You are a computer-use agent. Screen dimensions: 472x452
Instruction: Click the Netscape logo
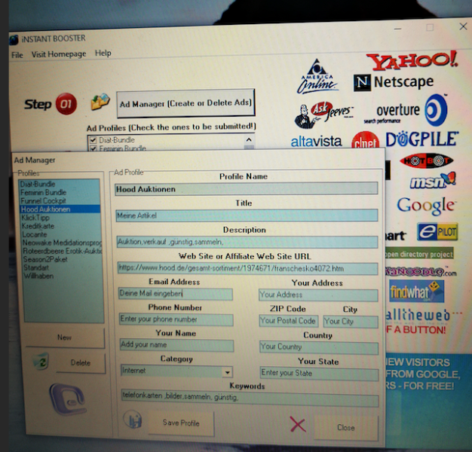tap(394, 82)
